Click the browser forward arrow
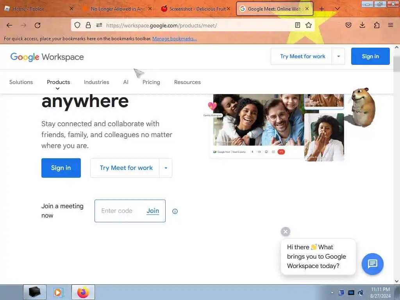Image resolution: width=400 pixels, height=300 pixels. pyautogui.click(x=23, y=25)
